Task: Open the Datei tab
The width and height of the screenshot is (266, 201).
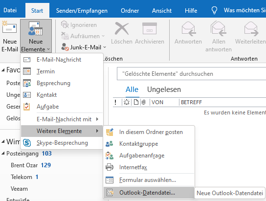Action: [x=10, y=10]
